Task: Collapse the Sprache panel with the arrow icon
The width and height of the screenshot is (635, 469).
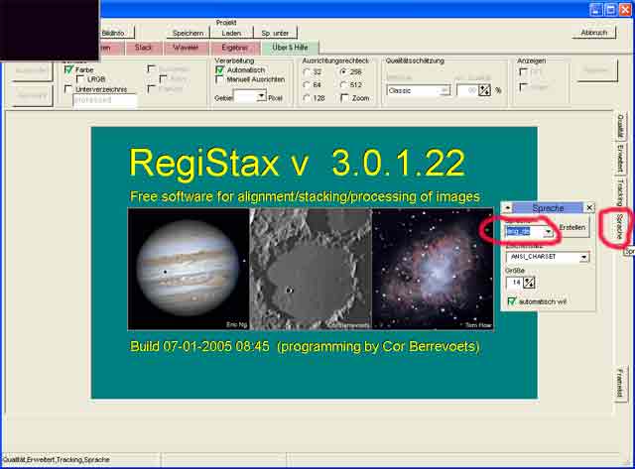Action: (508, 208)
